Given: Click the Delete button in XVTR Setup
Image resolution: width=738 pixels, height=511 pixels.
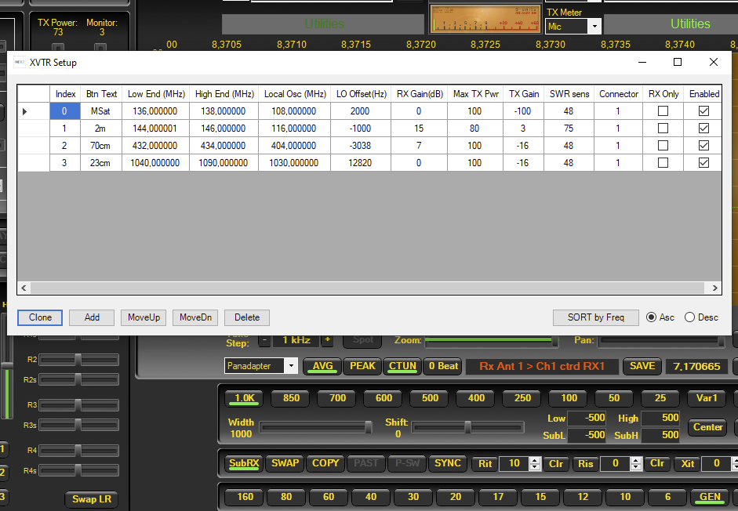Looking at the screenshot, I should (247, 317).
